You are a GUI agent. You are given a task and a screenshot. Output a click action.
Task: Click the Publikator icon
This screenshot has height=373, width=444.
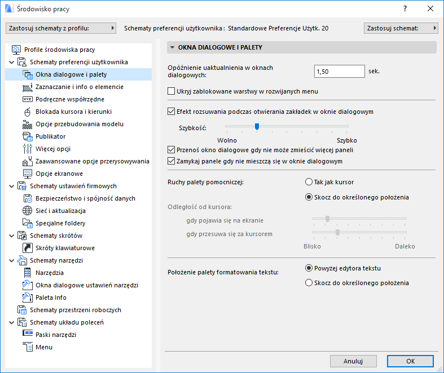(28, 136)
